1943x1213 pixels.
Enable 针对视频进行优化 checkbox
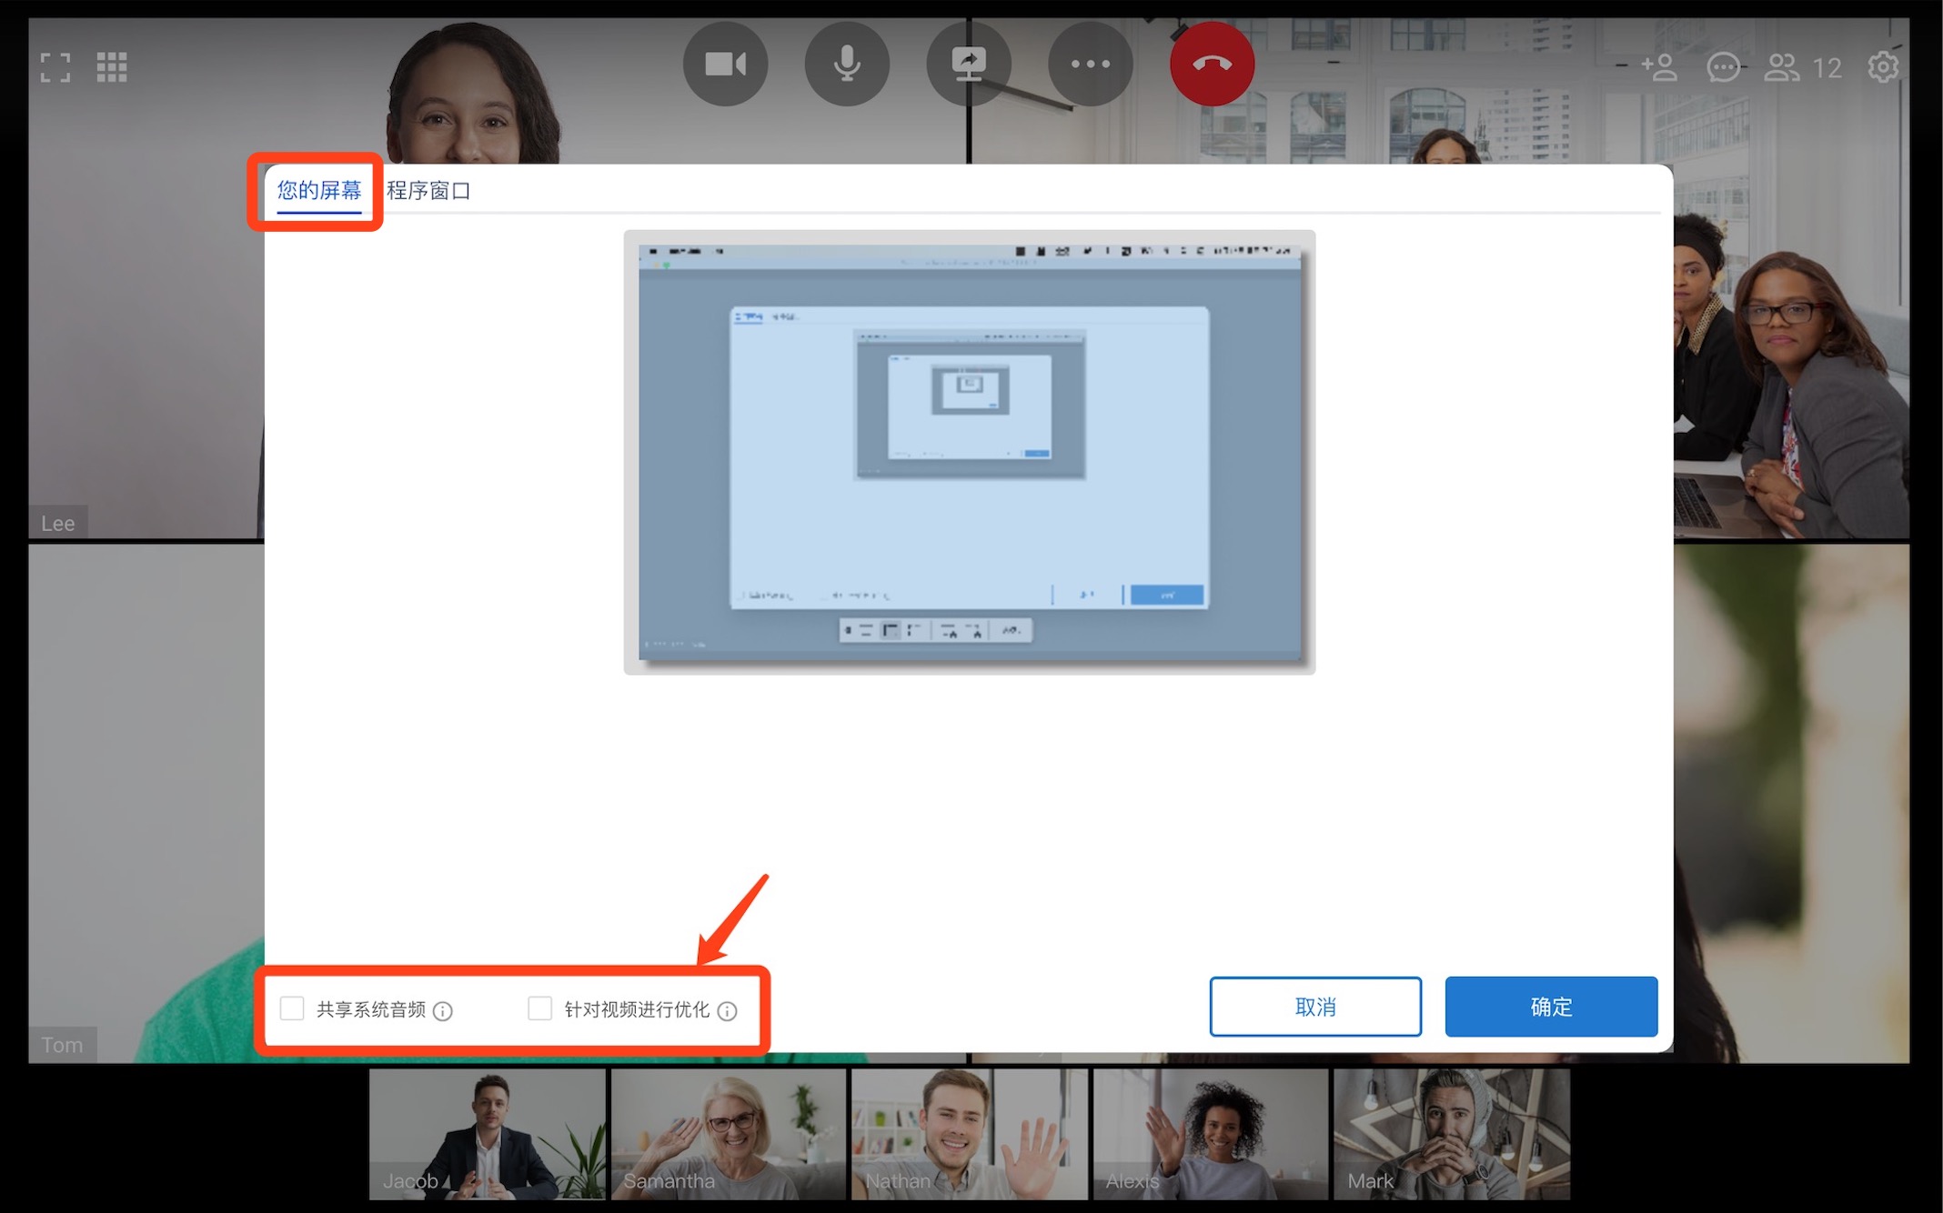[x=539, y=1008]
